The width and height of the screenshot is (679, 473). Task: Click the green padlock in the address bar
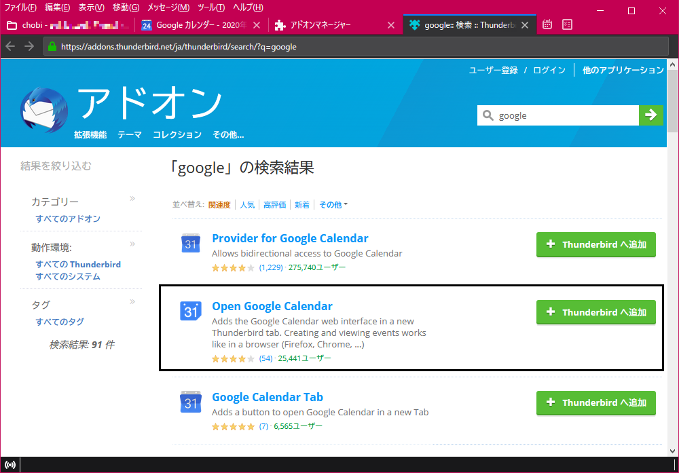[52, 46]
